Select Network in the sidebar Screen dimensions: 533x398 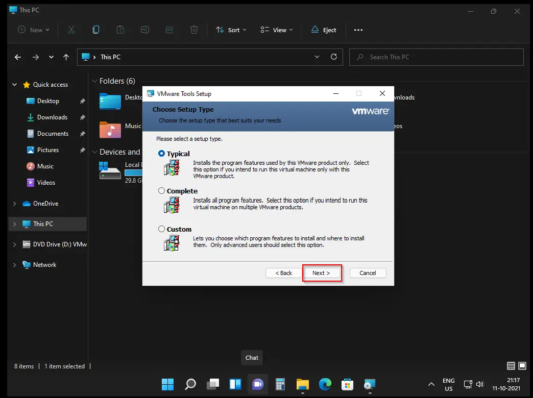[x=44, y=265]
